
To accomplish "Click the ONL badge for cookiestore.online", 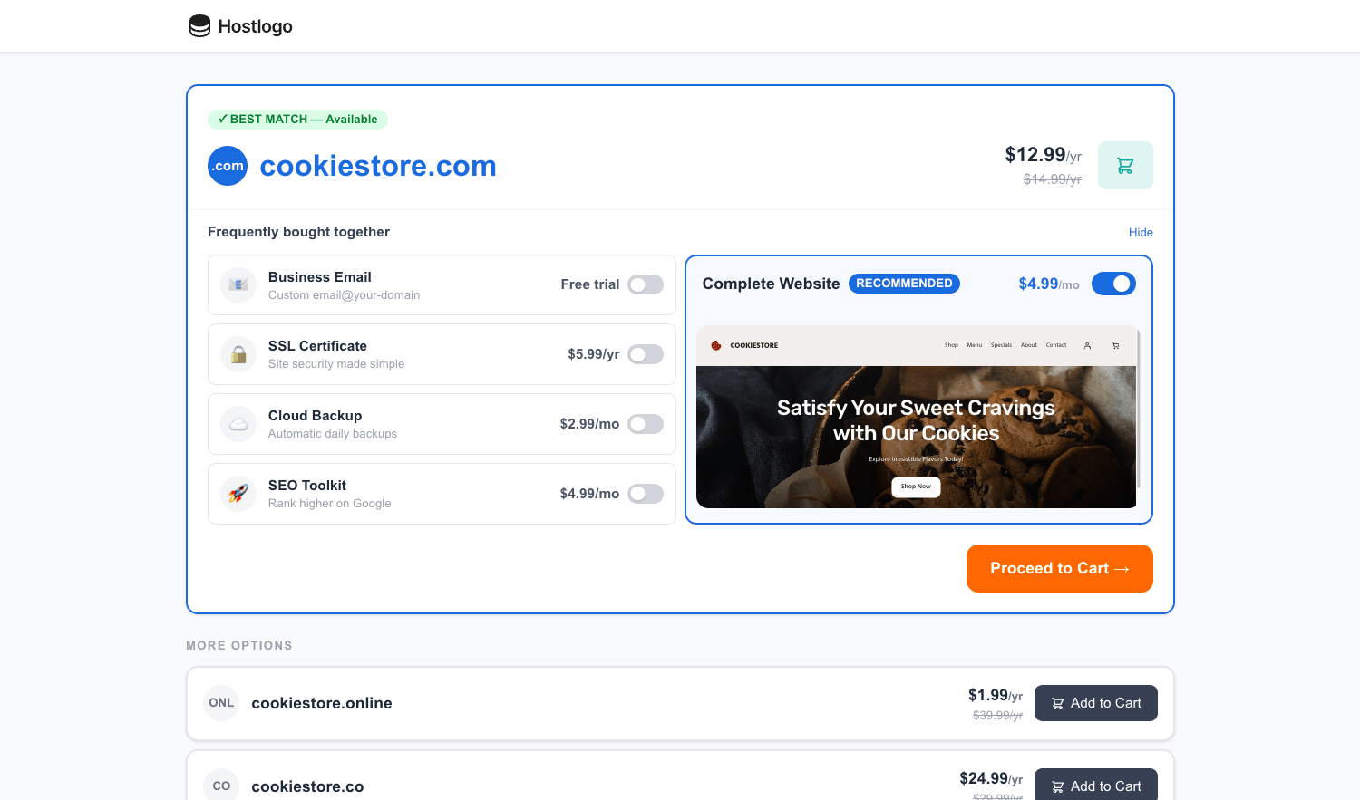I will (221, 703).
